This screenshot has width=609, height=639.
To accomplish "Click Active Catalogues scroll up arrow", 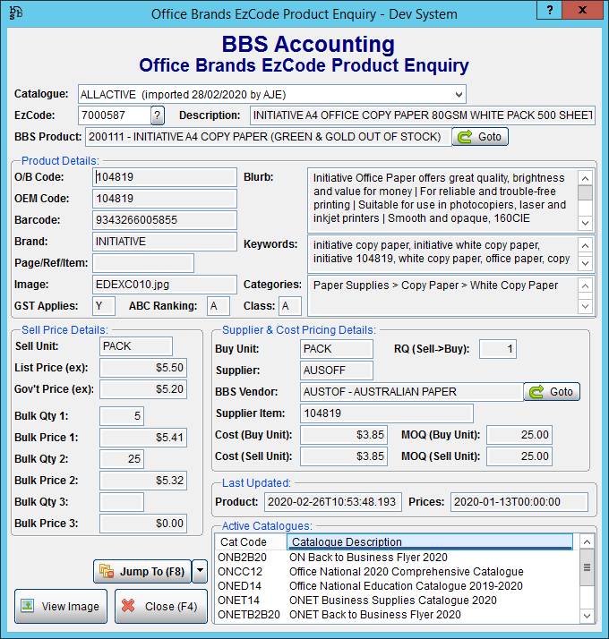I will [587, 542].
